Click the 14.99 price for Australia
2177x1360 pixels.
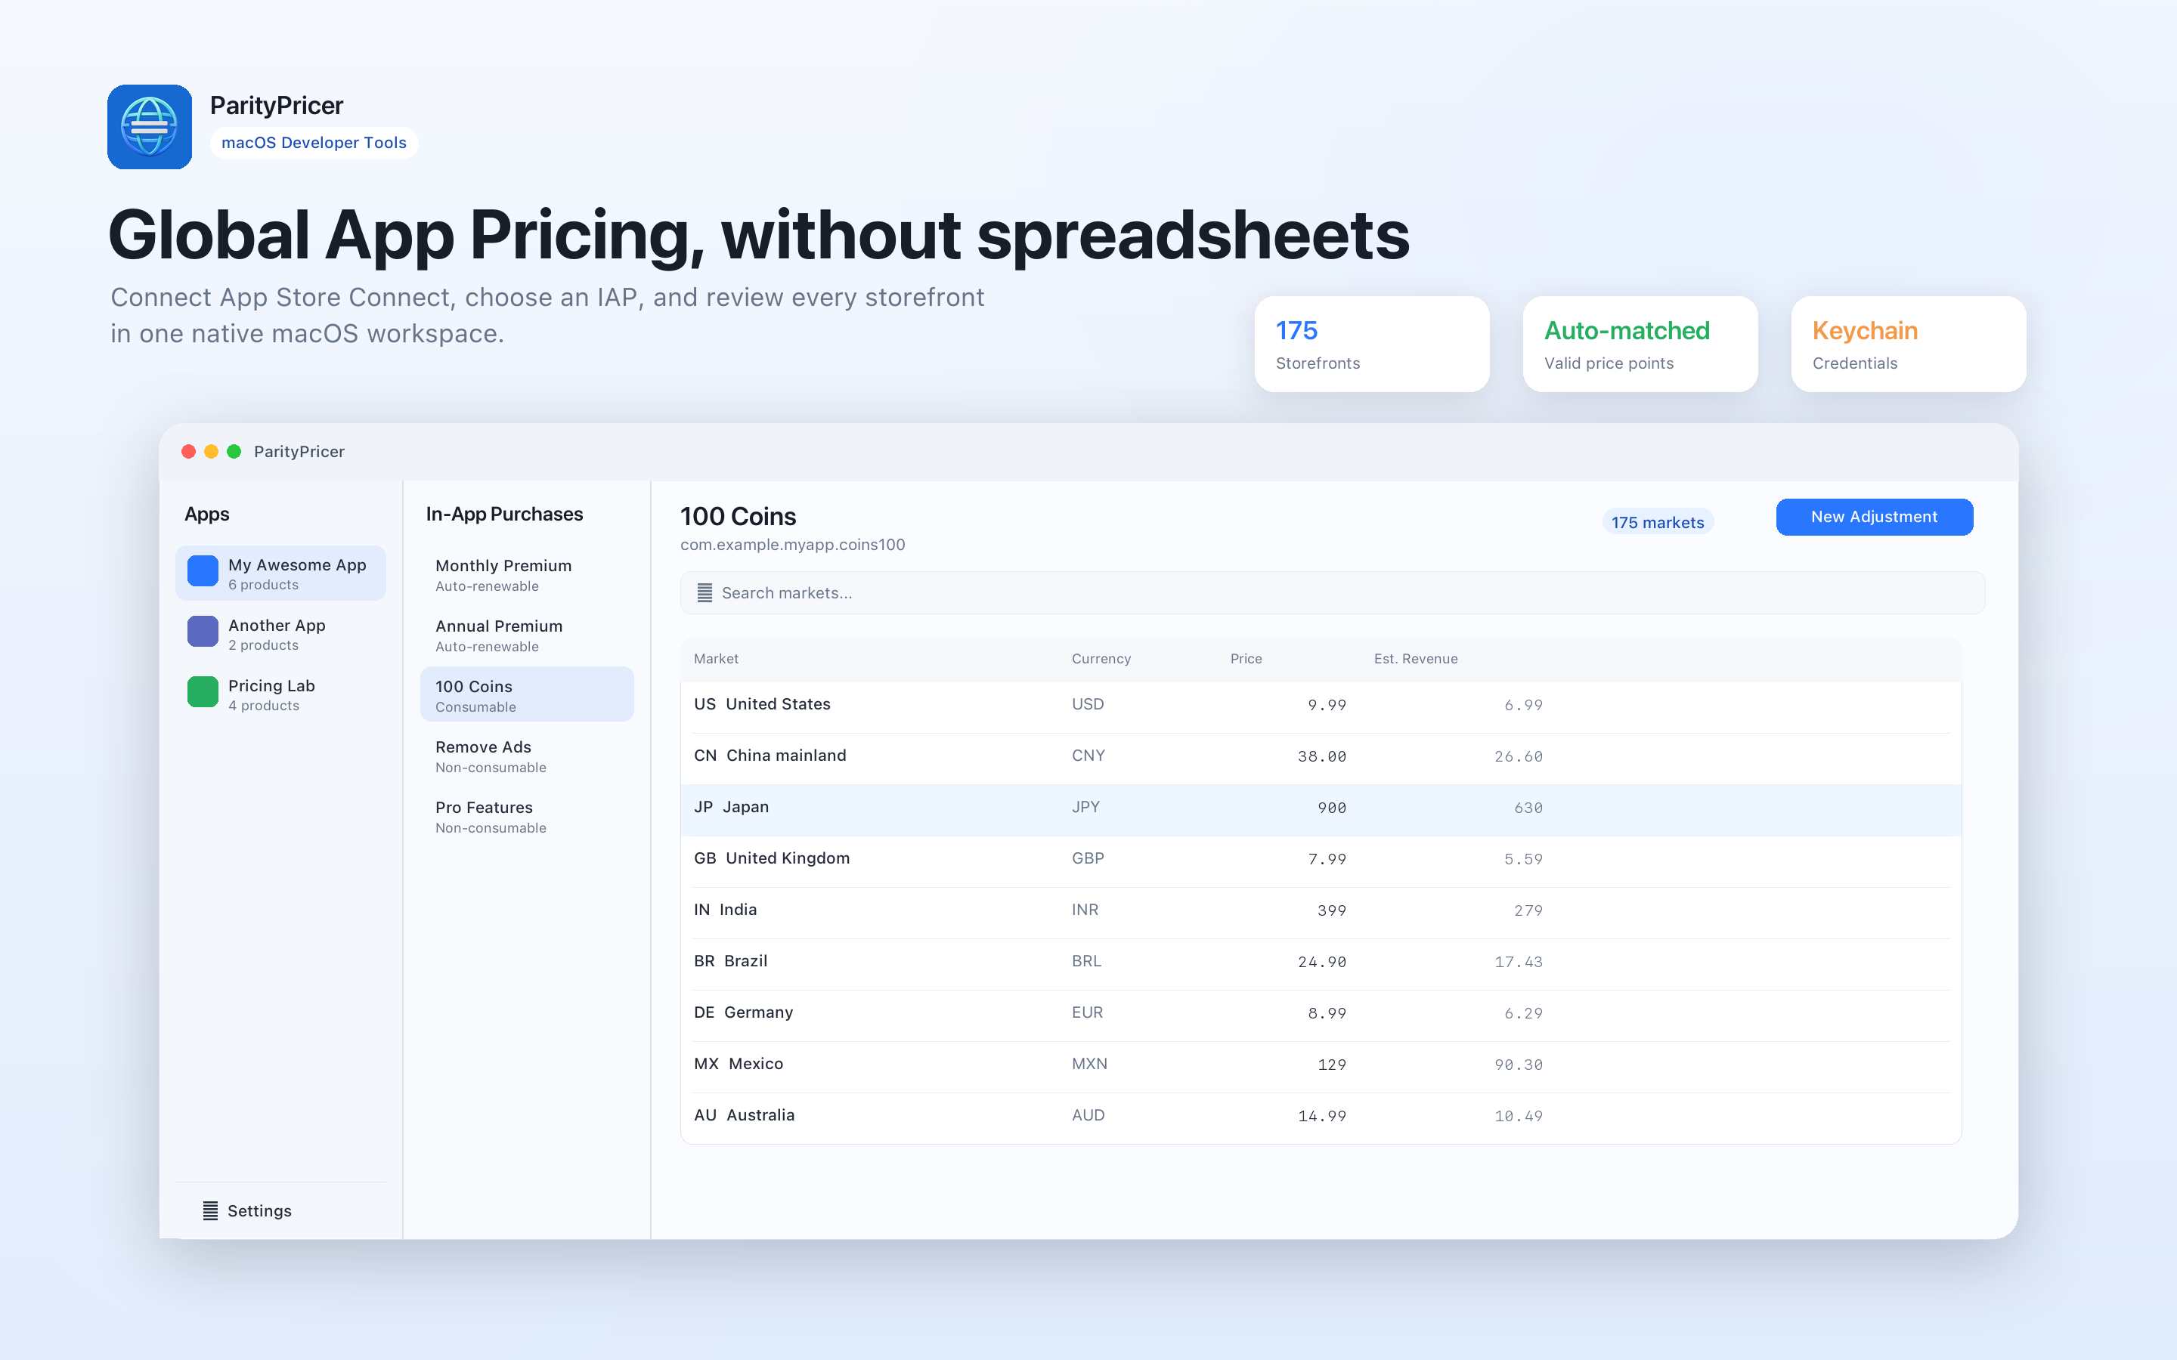click(x=1321, y=1115)
